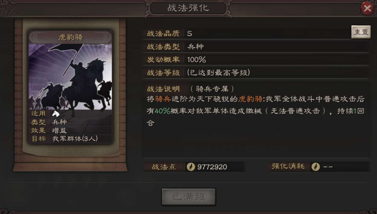
Task: Click the 骑兵专属 label in description
Action: pyautogui.click(x=212, y=89)
